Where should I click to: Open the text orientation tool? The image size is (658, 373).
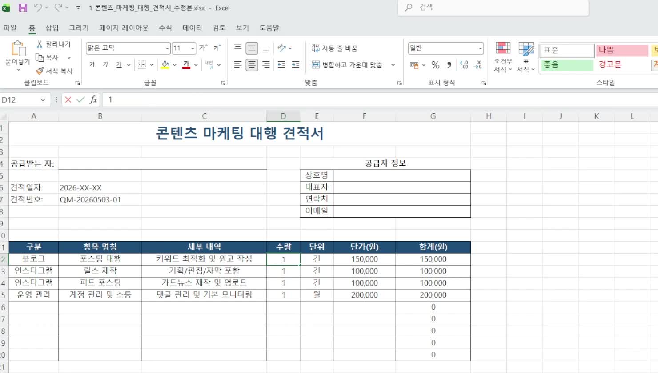(282, 48)
